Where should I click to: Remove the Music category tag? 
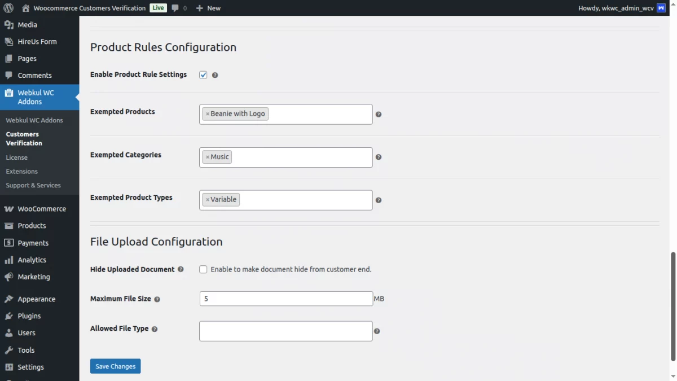coord(208,157)
